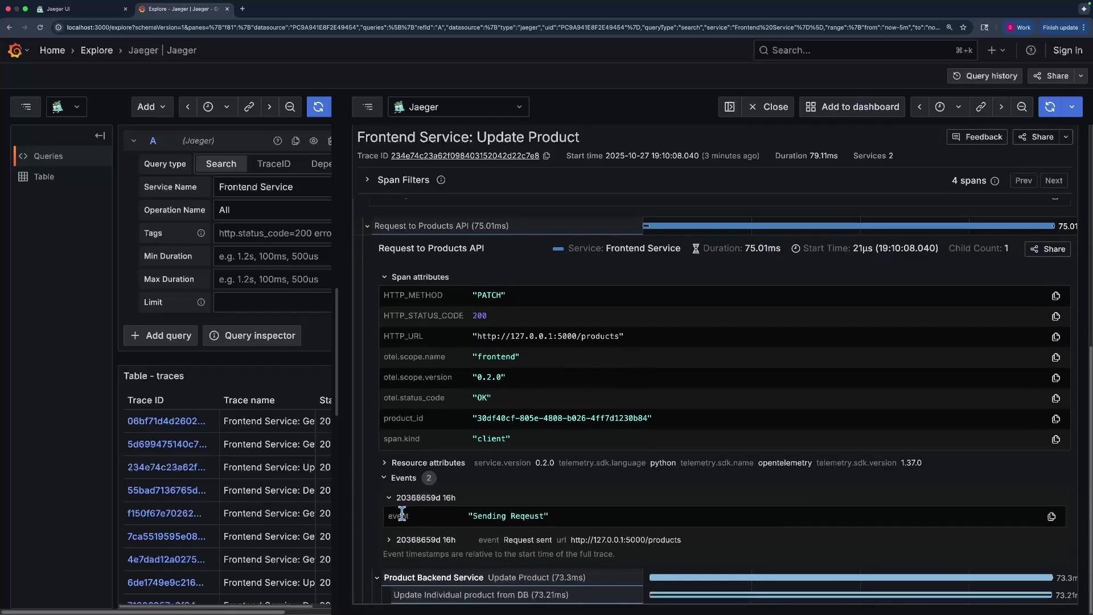Screen dimensions: 1093x615
Task: Copy the Sending Request event value
Action: pyautogui.click(x=1051, y=517)
